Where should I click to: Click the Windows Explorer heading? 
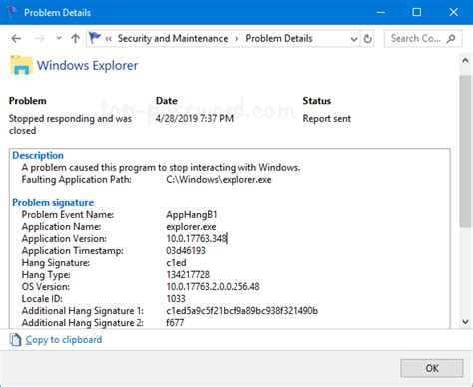point(87,65)
